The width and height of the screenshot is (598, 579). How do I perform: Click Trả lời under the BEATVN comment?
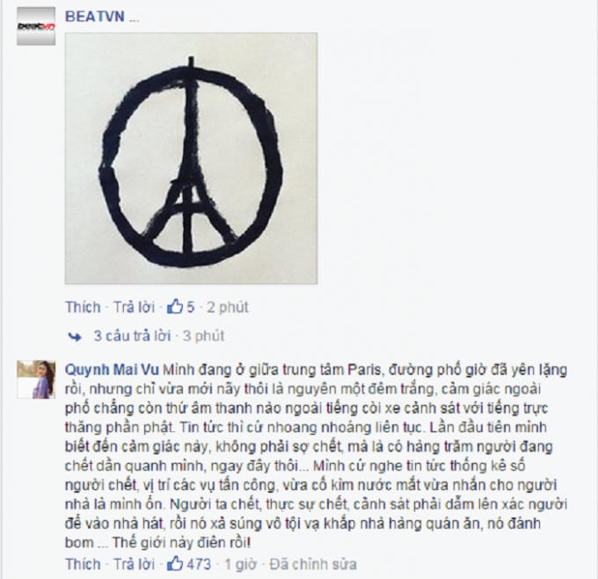[135, 307]
